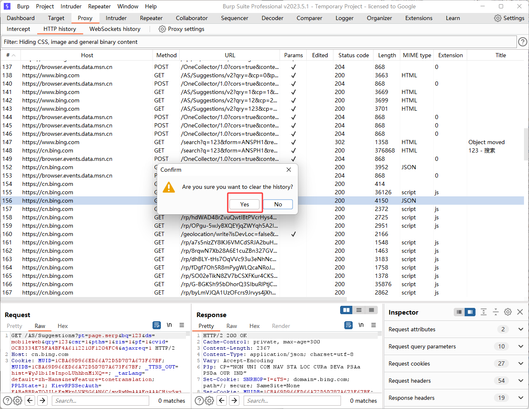Open the Project menu

pyautogui.click(x=45, y=6)
